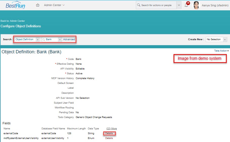Viewport: 230px width, 142px height.
Task: Click the Workflow Routing label
Action: point(64,108)
